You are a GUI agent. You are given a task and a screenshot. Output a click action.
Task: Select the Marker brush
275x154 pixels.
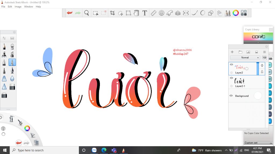(x=4, y=54)
